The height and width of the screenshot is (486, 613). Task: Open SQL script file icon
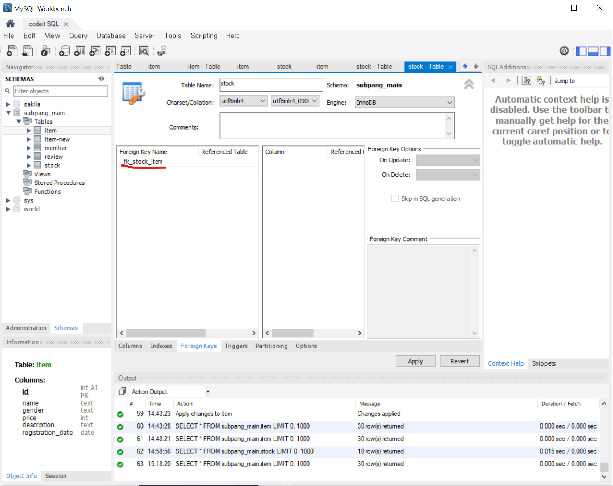27,51
